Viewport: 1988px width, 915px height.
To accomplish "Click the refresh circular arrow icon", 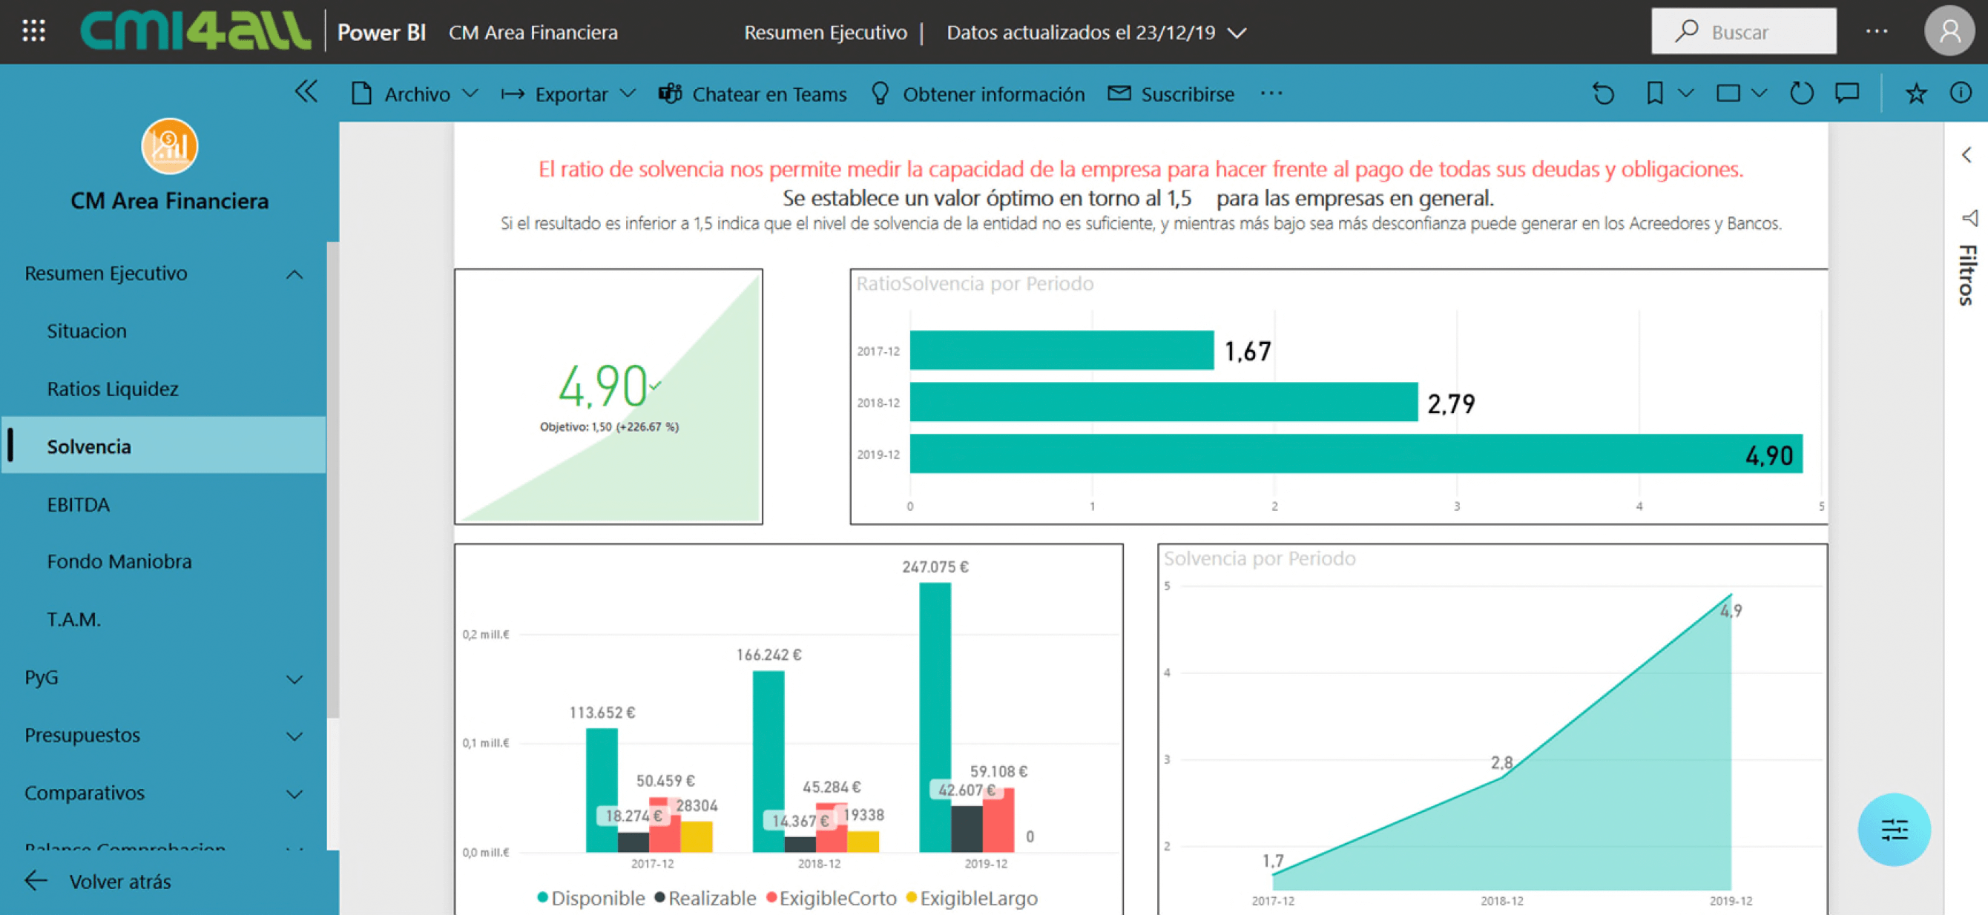I will (1800, 94).
